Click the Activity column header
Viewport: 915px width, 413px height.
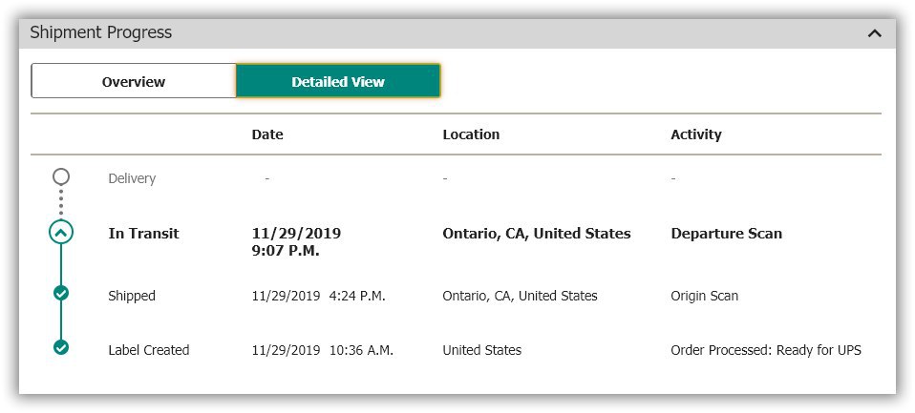pos(696,134)
